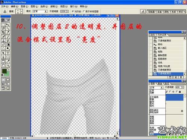The height and width of the screenshot is (140, 187).
Task: Open the 图像(I) menu
Action: click(24, 6)
